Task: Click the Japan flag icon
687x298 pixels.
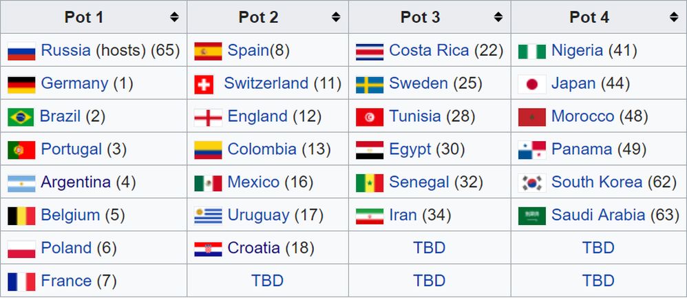Action: pyautogui.click(x=531, y=84)
